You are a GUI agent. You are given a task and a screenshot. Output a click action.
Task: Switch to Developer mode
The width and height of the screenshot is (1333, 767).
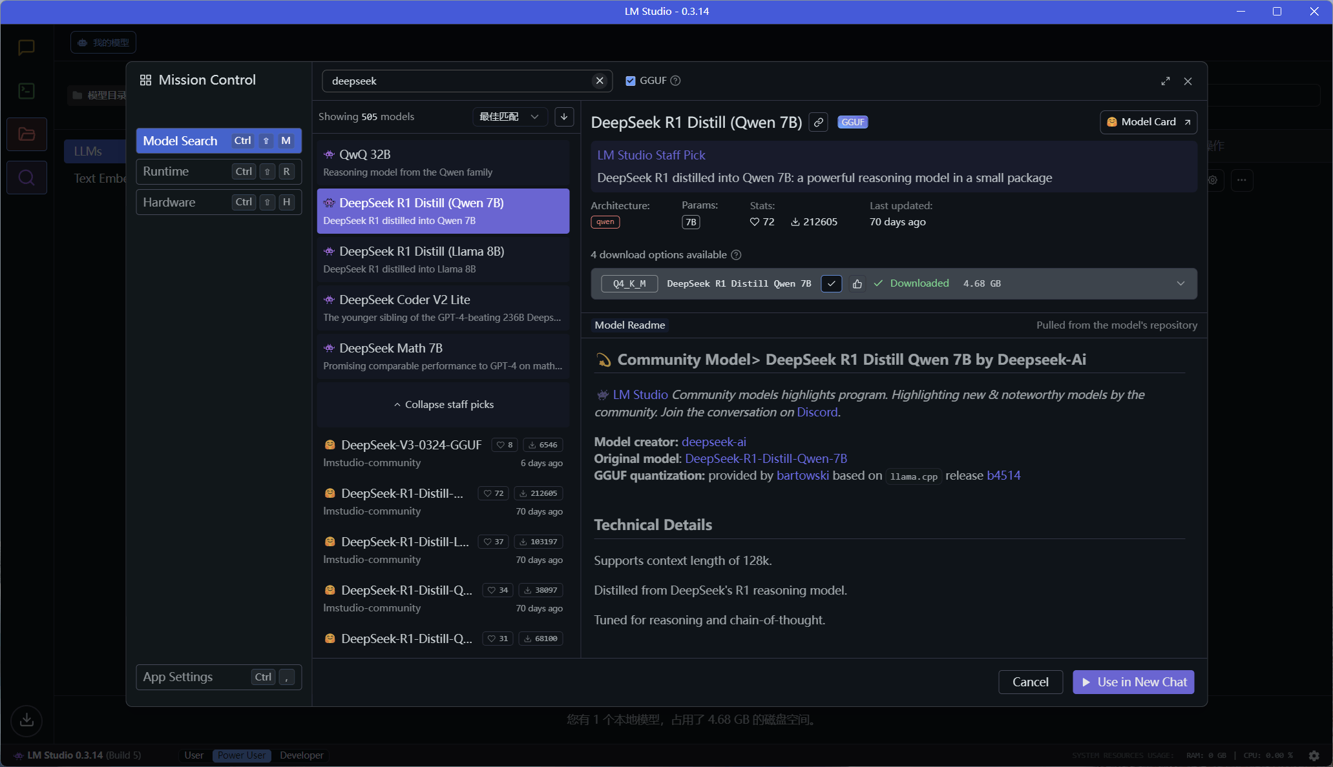pyautogui.click(x=301, y=755)
